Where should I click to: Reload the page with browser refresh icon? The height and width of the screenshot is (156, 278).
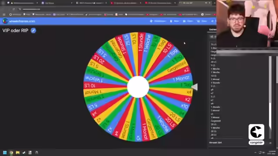[x=13, y=9]
